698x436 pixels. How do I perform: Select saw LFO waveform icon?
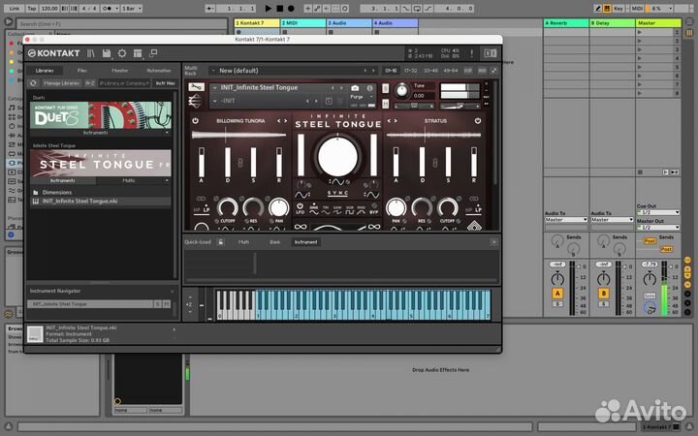click(338, 211)
